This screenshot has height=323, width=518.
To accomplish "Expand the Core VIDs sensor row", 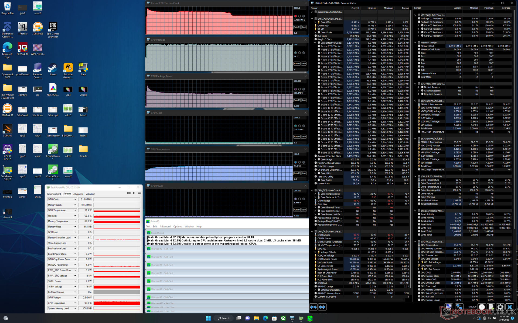I will (315, 22).
